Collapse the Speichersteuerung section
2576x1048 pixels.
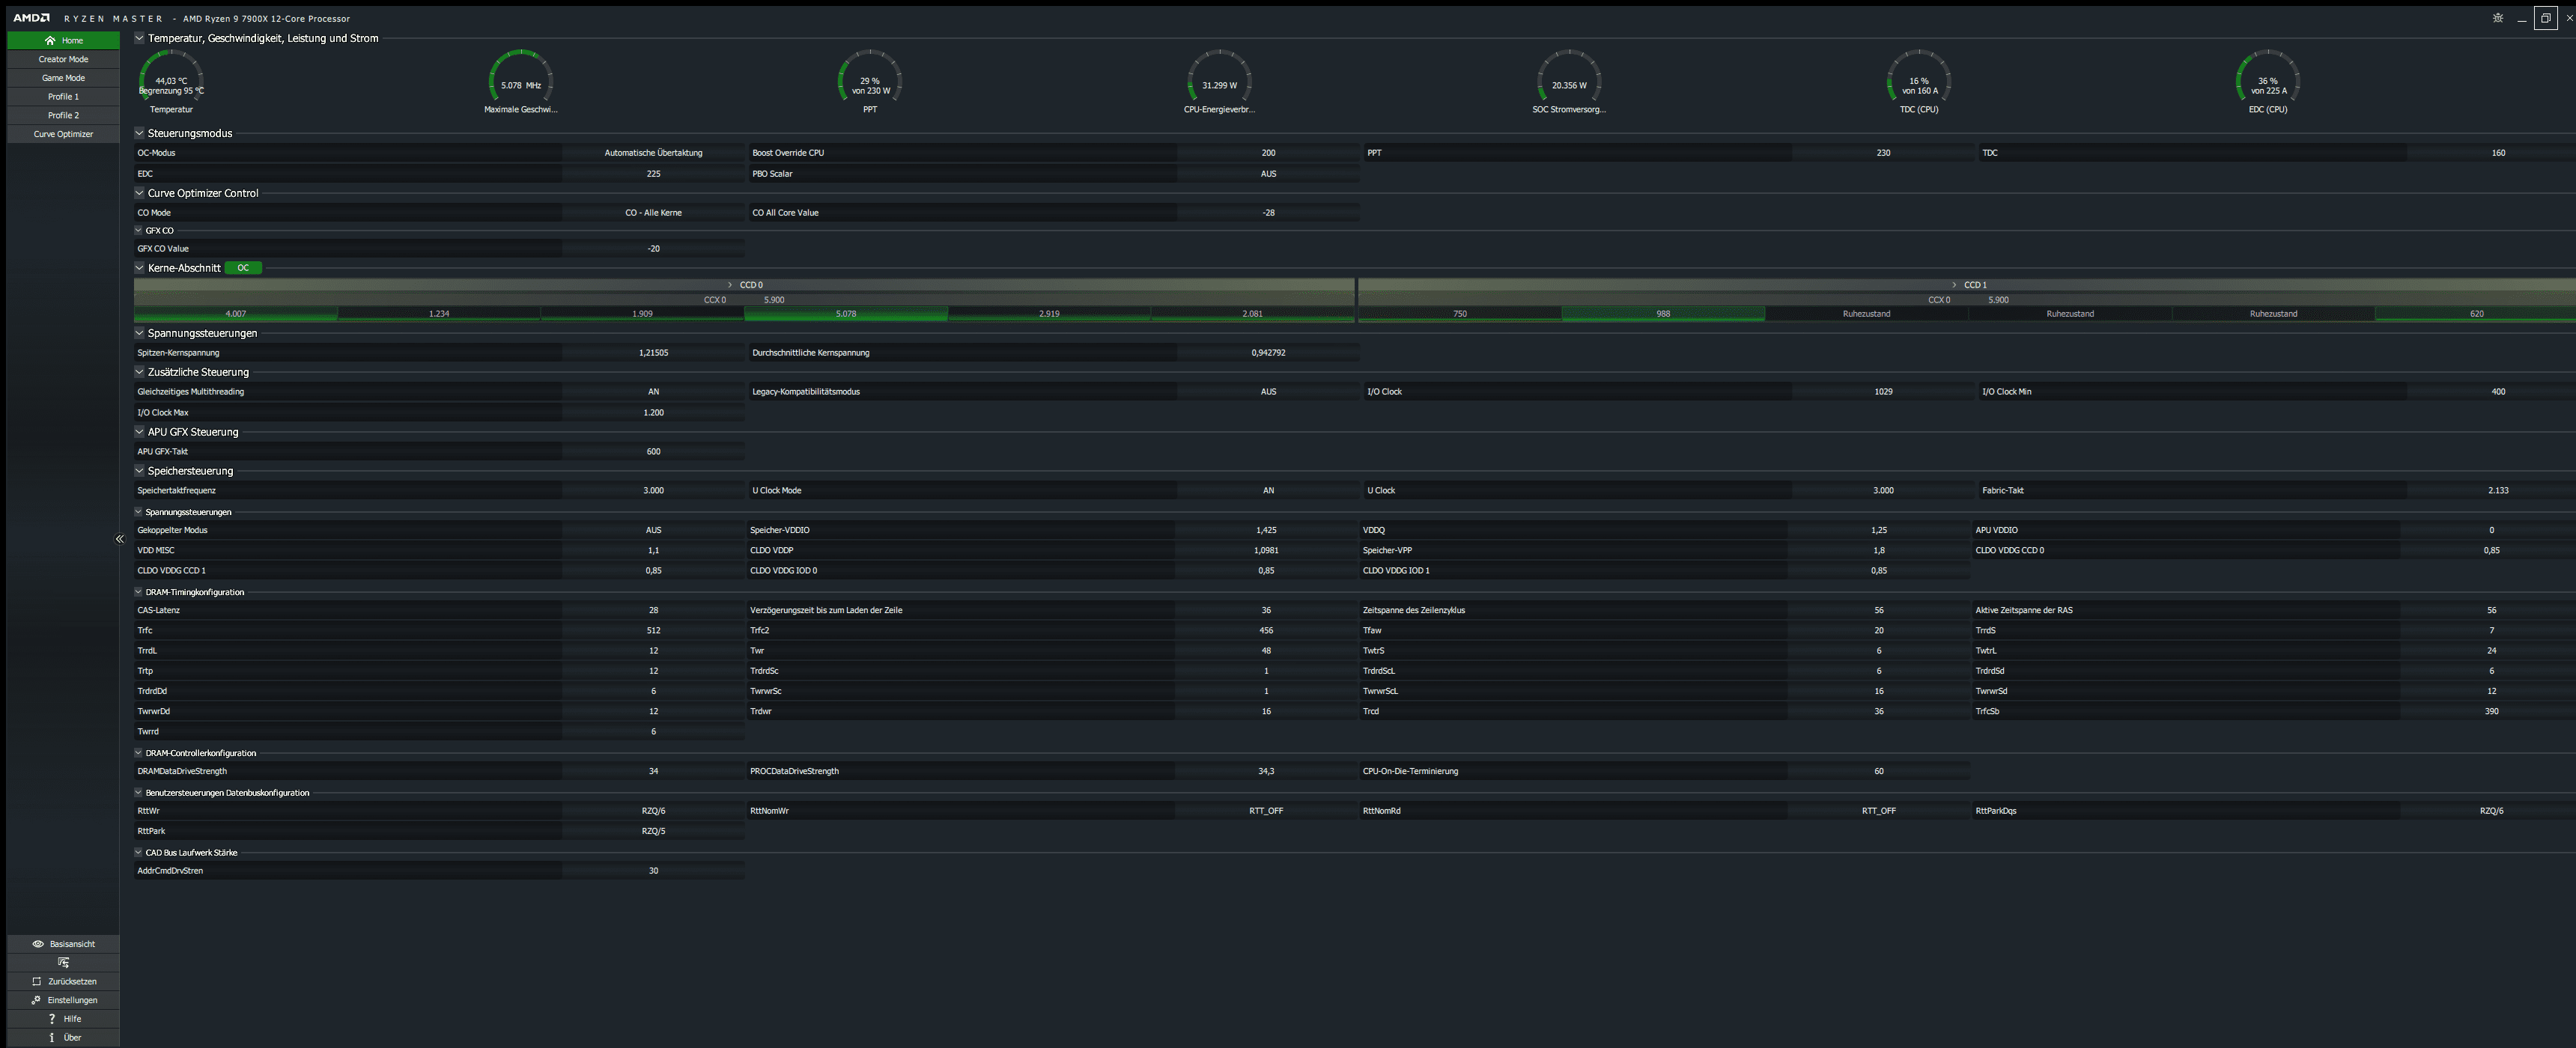[x=139, y=471]
